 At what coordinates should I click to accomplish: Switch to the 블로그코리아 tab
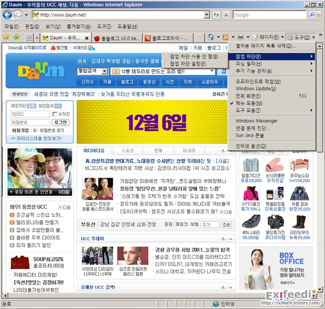click(168, 38)
